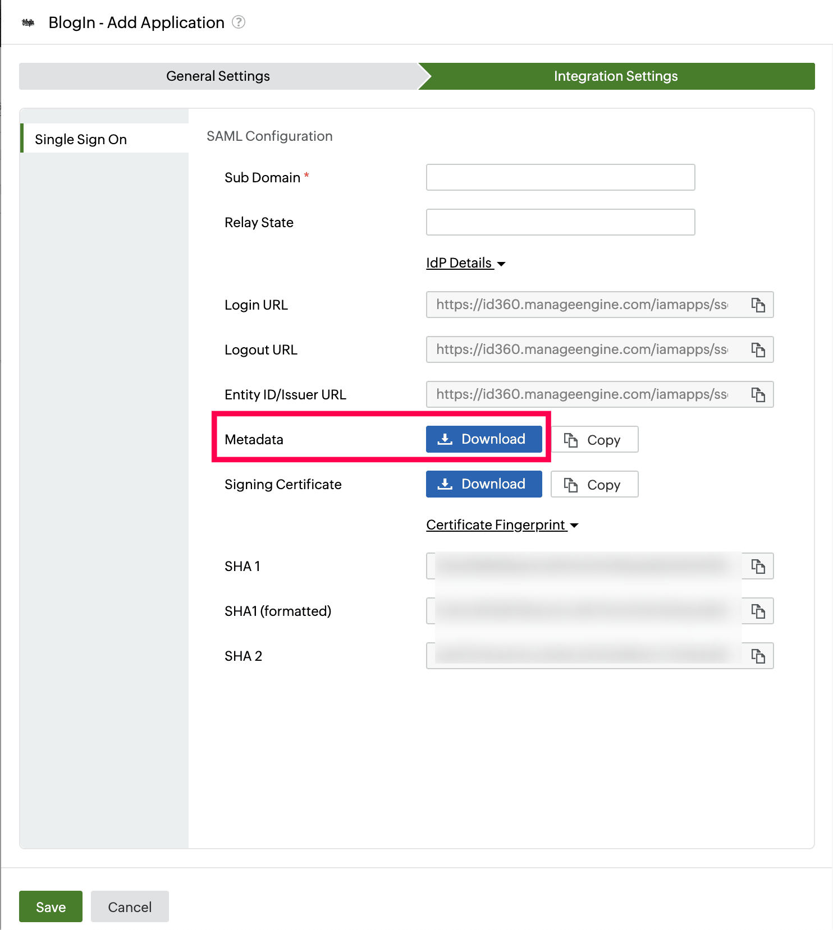Copy the Logout URL value
This screenshot has height=930, width=833.
758,349
